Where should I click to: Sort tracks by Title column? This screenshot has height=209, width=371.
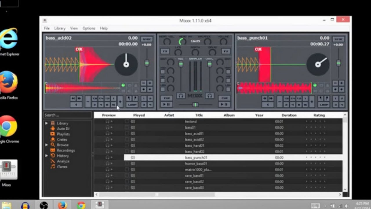pos(199,115)
